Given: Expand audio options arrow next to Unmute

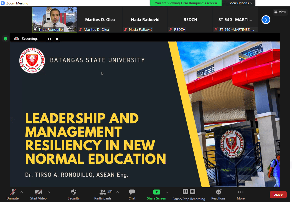Looking at the screenshot, I should pos(22,192).
